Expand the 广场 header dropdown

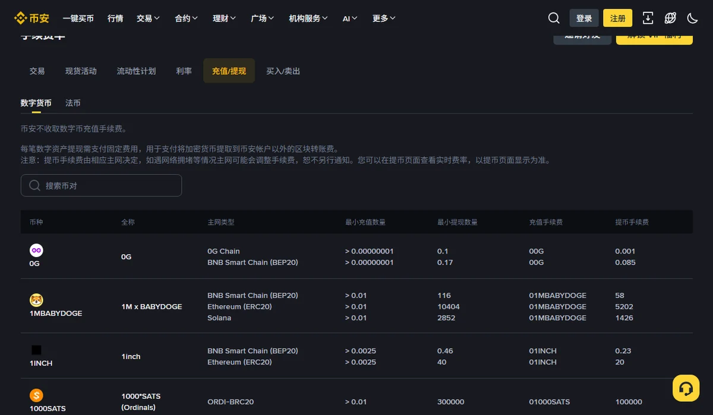263,18
